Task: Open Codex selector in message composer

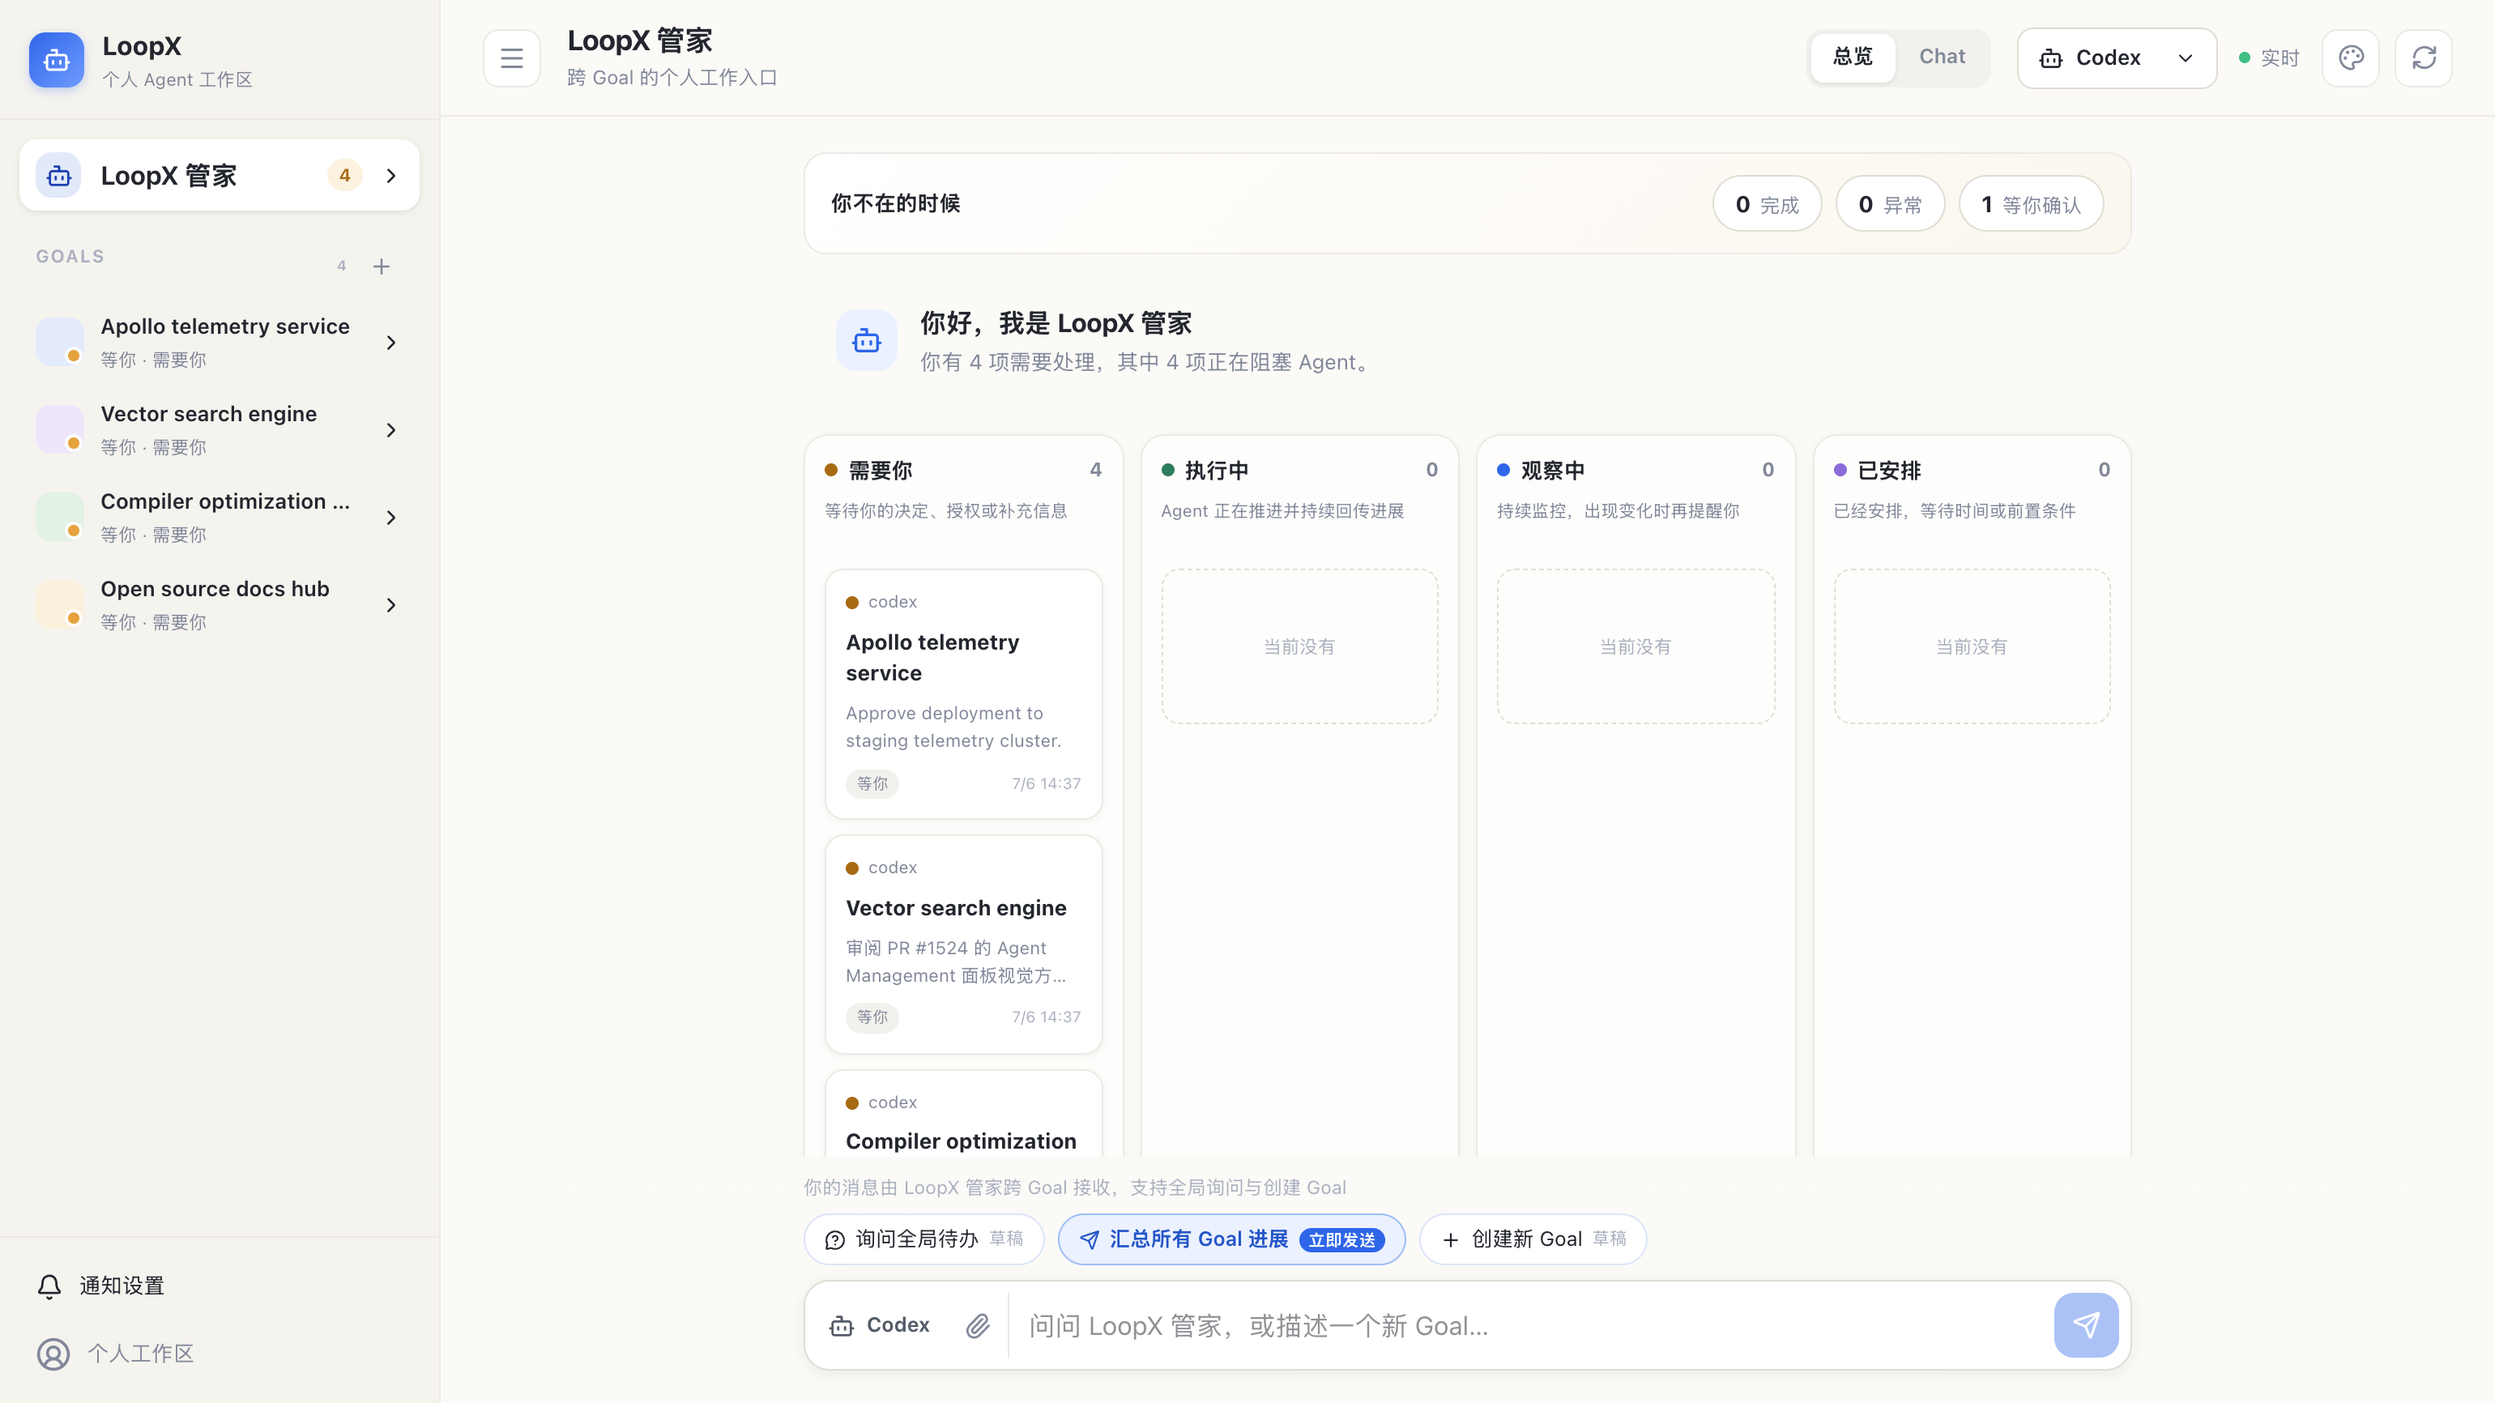Action: (x=880, y=1325)
